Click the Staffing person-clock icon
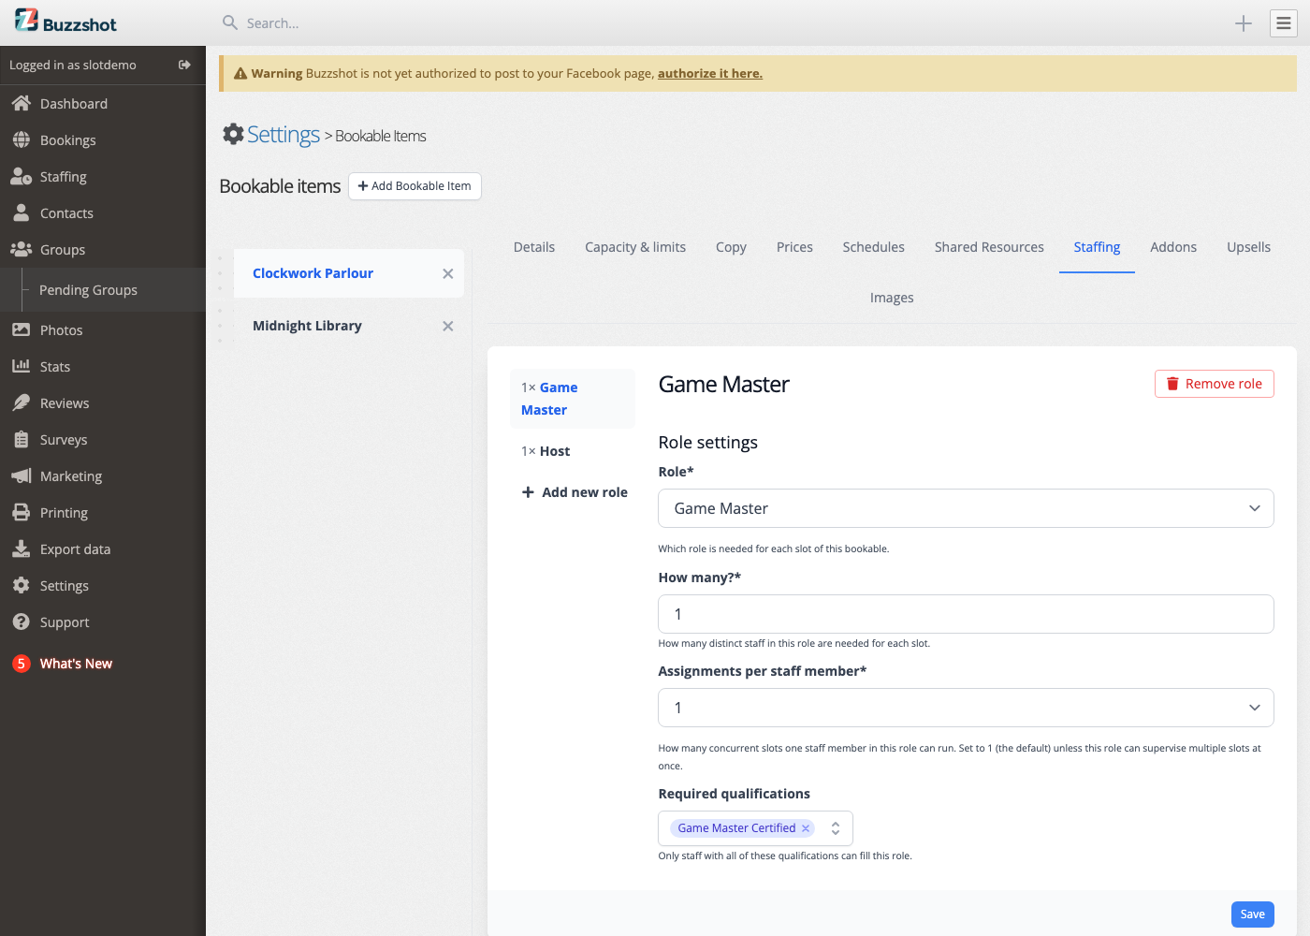 (21, 176)
